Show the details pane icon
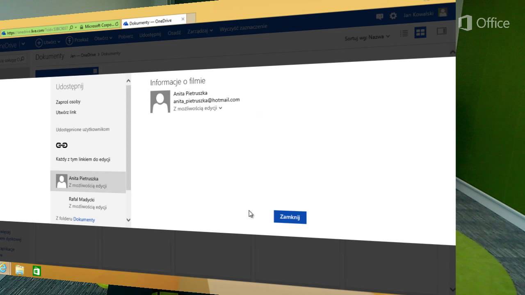The width and height of the screenshot is (525, 295). click(442, 31)
